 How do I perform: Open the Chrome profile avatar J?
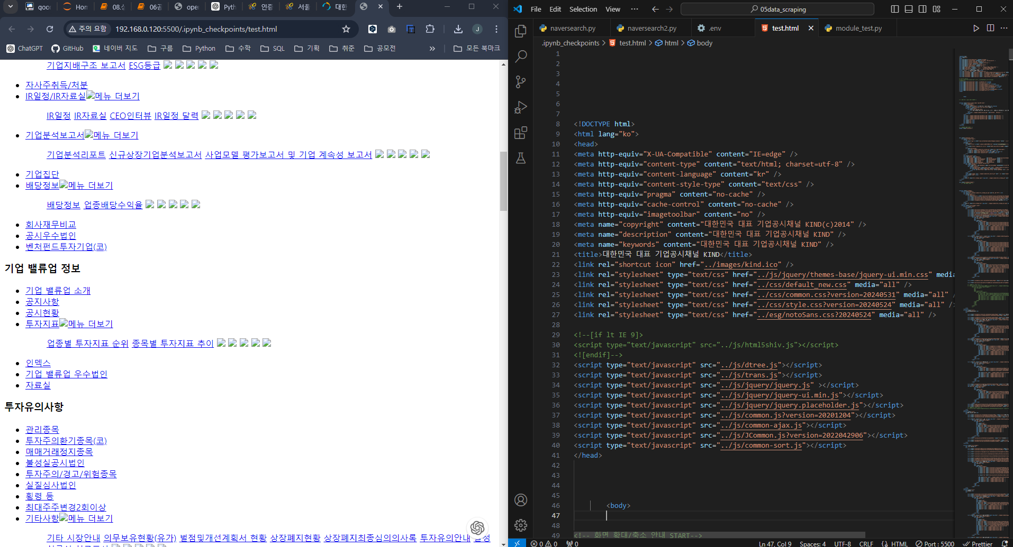477,29
